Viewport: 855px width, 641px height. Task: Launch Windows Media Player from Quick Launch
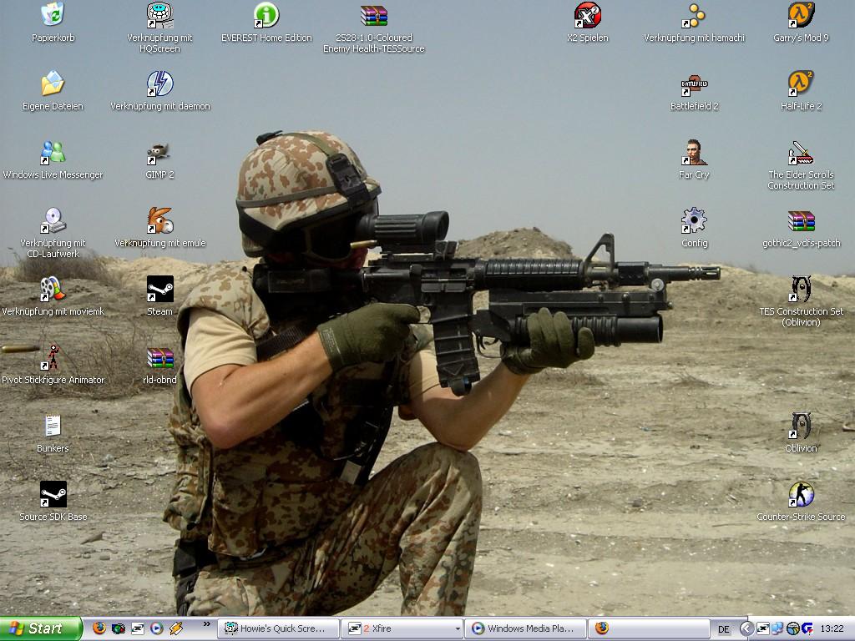coord(156,628)
